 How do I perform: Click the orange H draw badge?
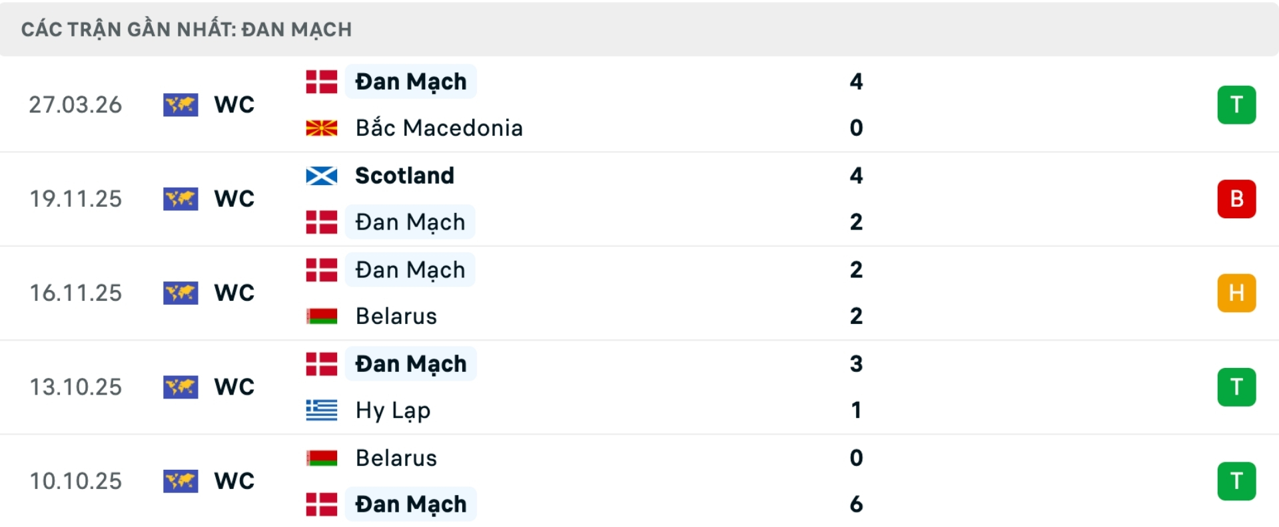click(x=1236, y=293)
